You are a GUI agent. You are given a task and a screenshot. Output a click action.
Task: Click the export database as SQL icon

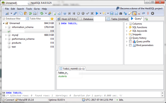click(59, 14)
